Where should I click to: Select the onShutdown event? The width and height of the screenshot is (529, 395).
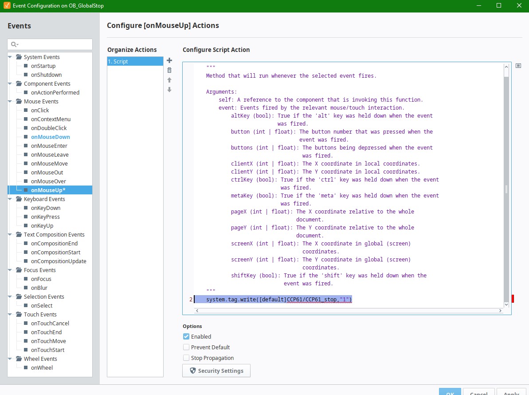pyautogui.click(x=46, y=75)
